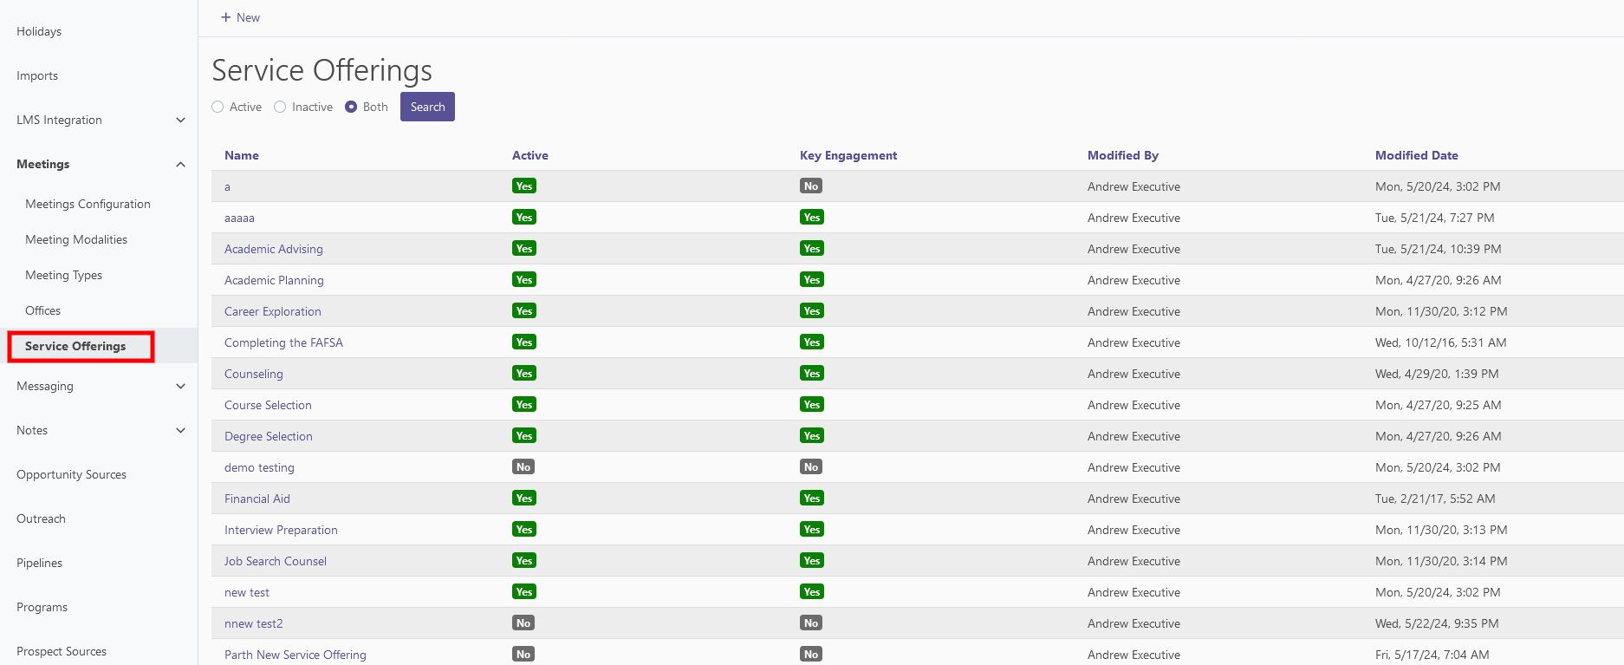Image resolution: width=1624 pixels, height=665 pixels.
Task: Open the Interview Preparation offering
Action: [x=281, y=530]
